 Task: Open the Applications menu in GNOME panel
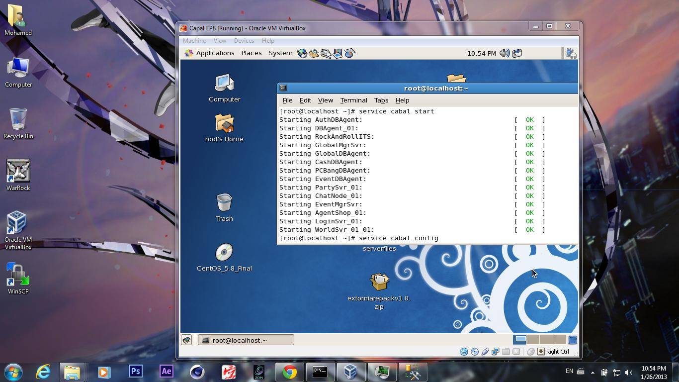coord(210,53)
